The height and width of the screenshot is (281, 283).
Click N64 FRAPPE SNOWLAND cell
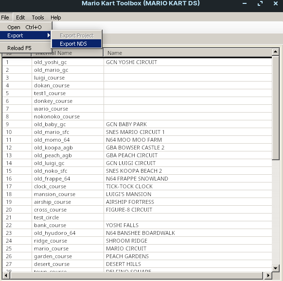tap(188, 179)
